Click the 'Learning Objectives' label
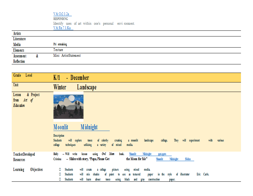 (x=28, y=170)
